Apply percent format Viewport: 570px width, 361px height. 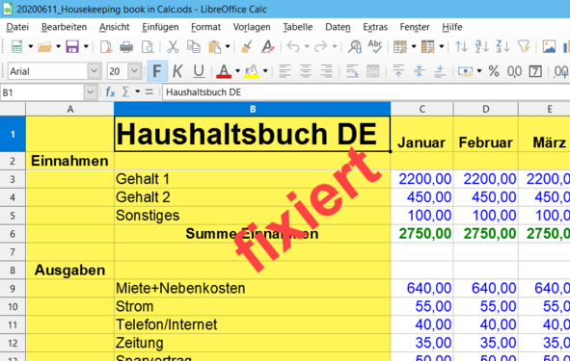pyautogui.click(x=493, y=71)
